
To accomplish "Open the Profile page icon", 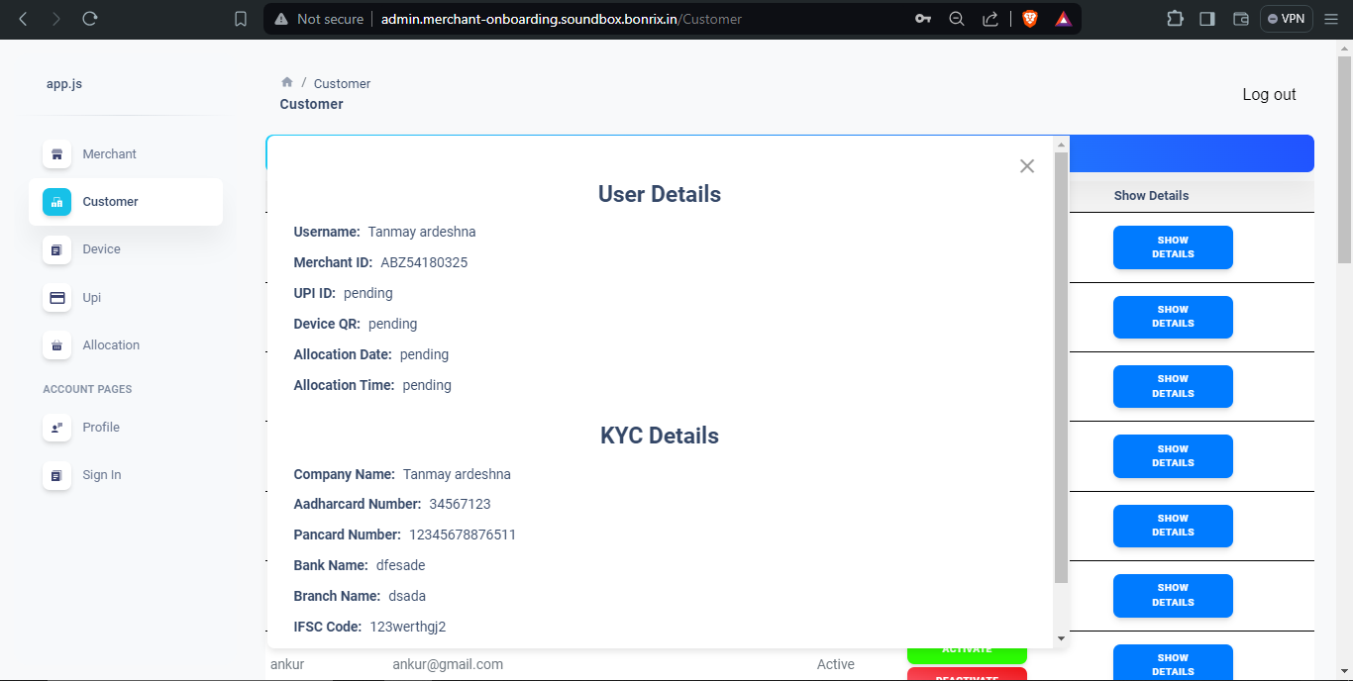I will (x=56, y=428).
